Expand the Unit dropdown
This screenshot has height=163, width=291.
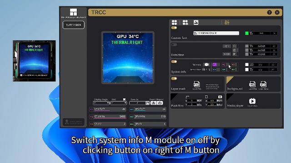click(118, 103)
